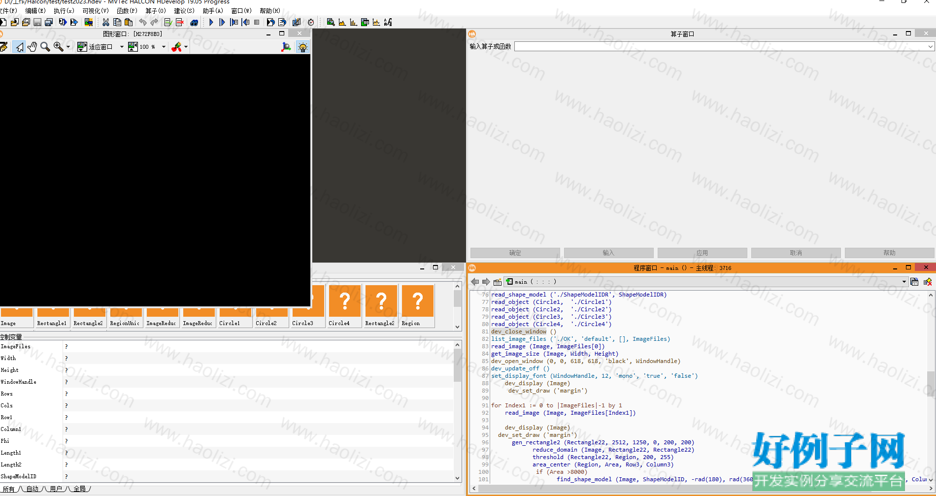The height and width of the screenshot is (496, 936).
Task: Open the 可视化(V) menu
Action: pos(96,10)
